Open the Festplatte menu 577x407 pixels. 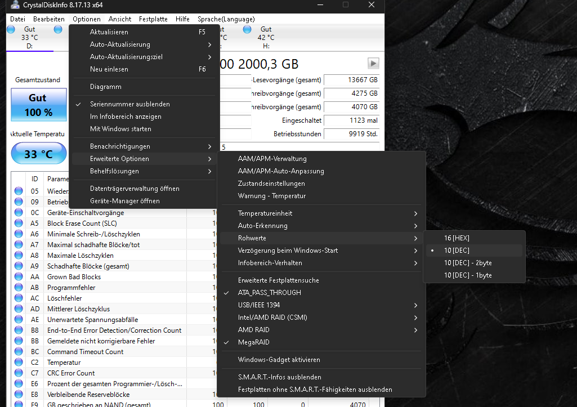(x=153, y=19)
